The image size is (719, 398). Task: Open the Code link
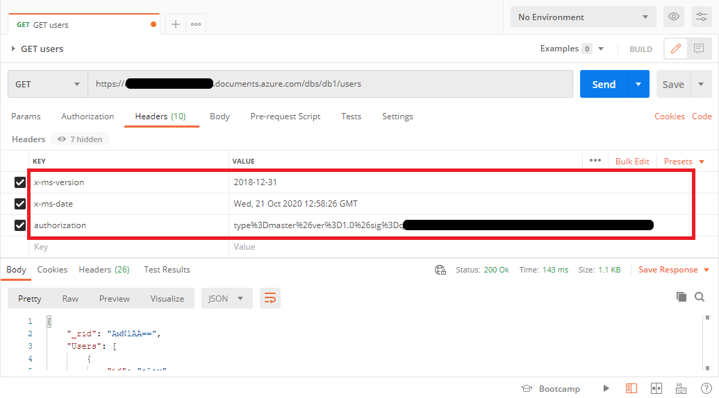(702, 116)
